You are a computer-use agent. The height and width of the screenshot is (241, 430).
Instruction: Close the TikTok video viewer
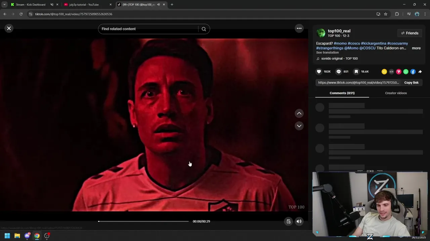[9, 28]
